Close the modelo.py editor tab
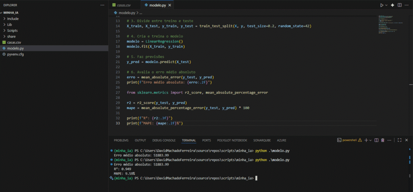 170,5
